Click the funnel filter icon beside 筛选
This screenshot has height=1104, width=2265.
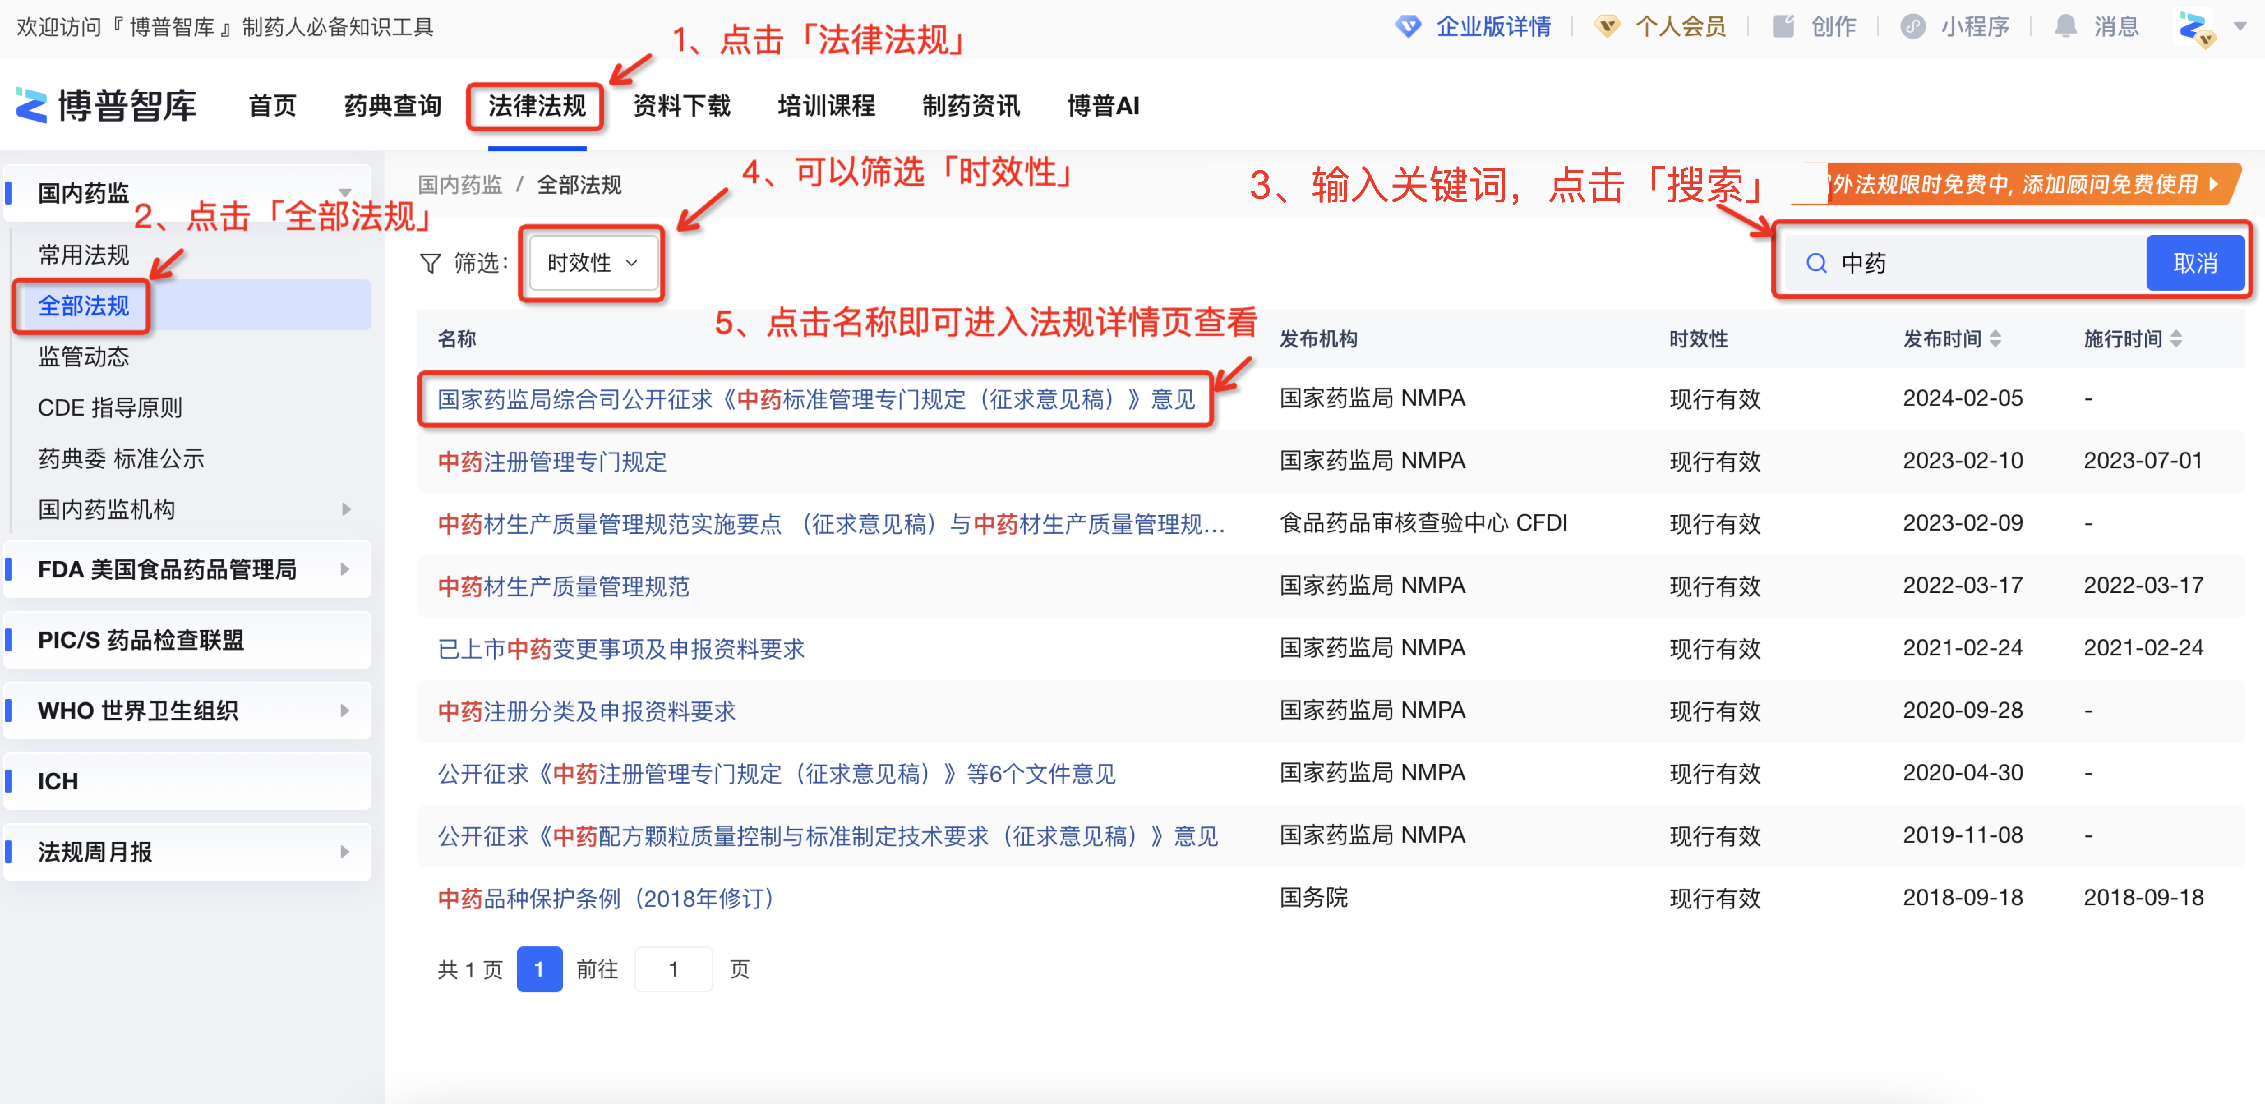(x=430, y=263)
